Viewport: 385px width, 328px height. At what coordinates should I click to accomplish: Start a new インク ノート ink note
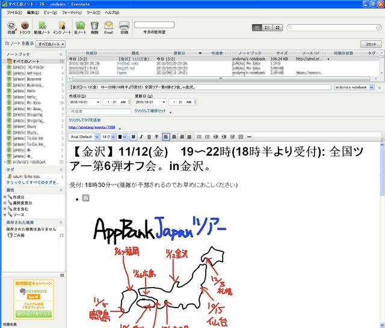pos(62,25)
